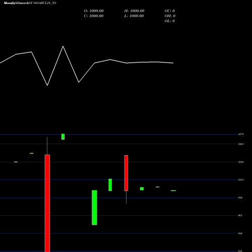The width and height of the screenshot is (252, 252).
Task: Click the 1033 price axis label
Action: pos(241,180)
